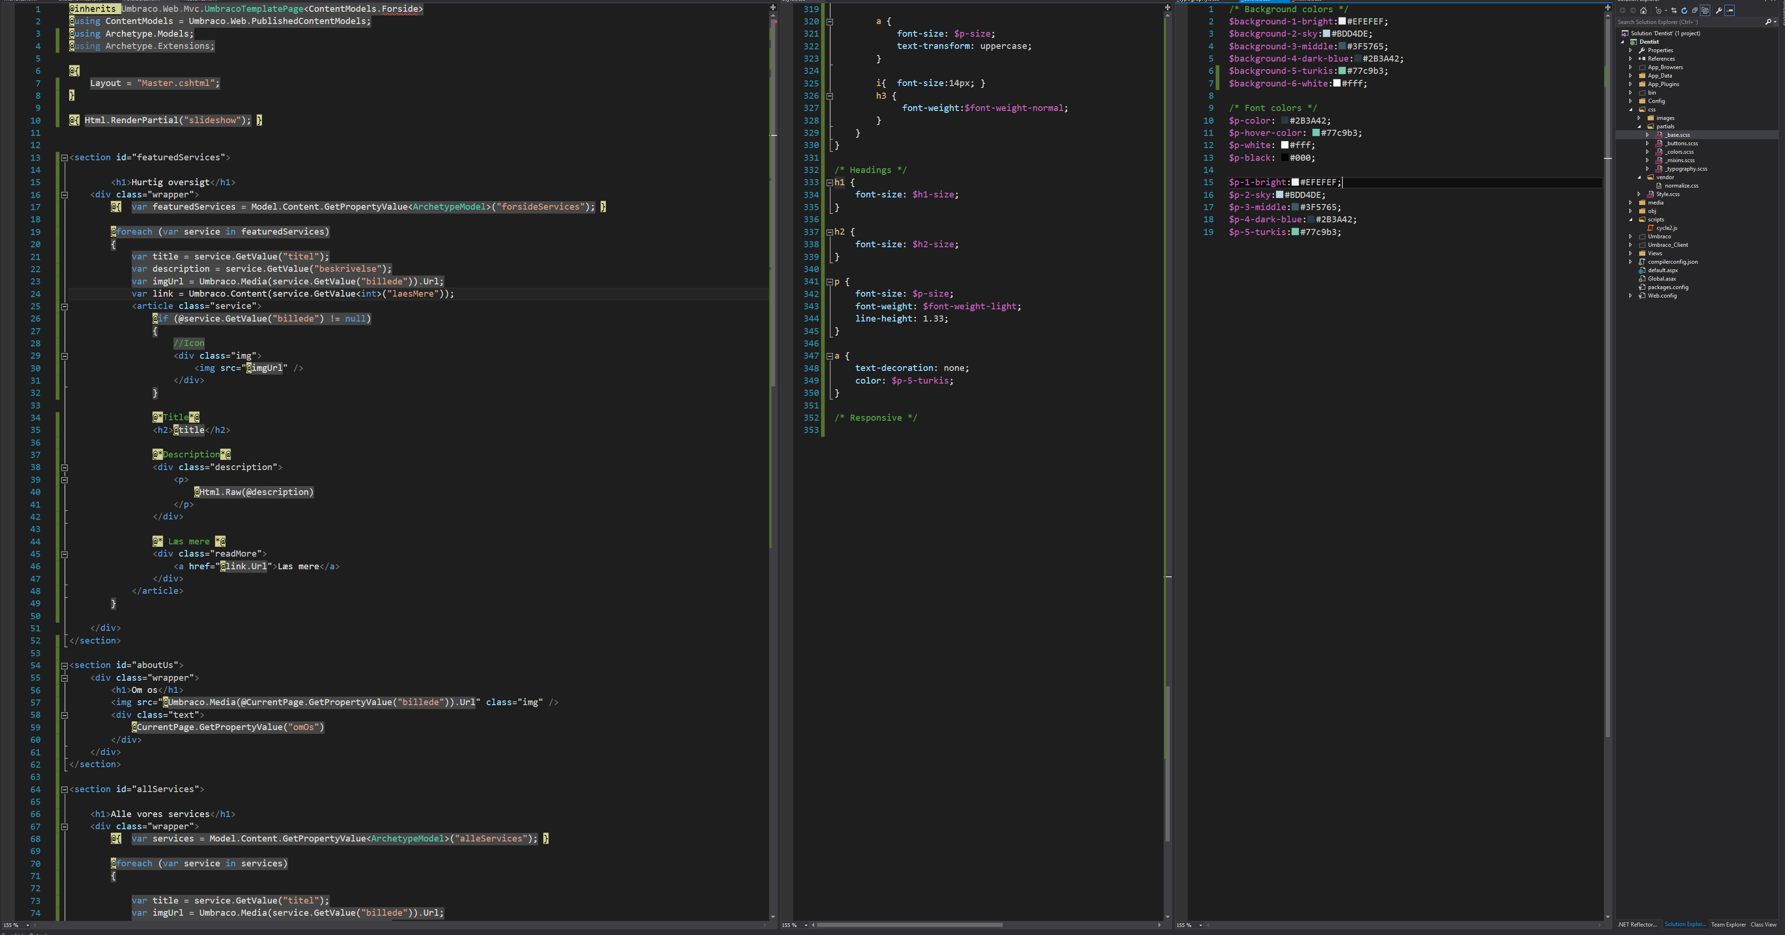The height and width of the screenshot is (935, 1785).
Task: Click the Home icon in Solution Explorer
Action: pyautogui.click(x=1643, y=10)
